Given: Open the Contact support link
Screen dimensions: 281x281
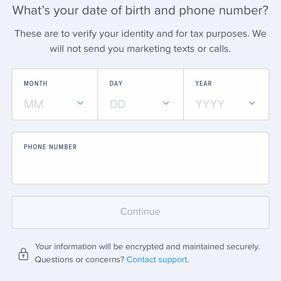Looking at the screenshot, I should [x=157, y=260].
